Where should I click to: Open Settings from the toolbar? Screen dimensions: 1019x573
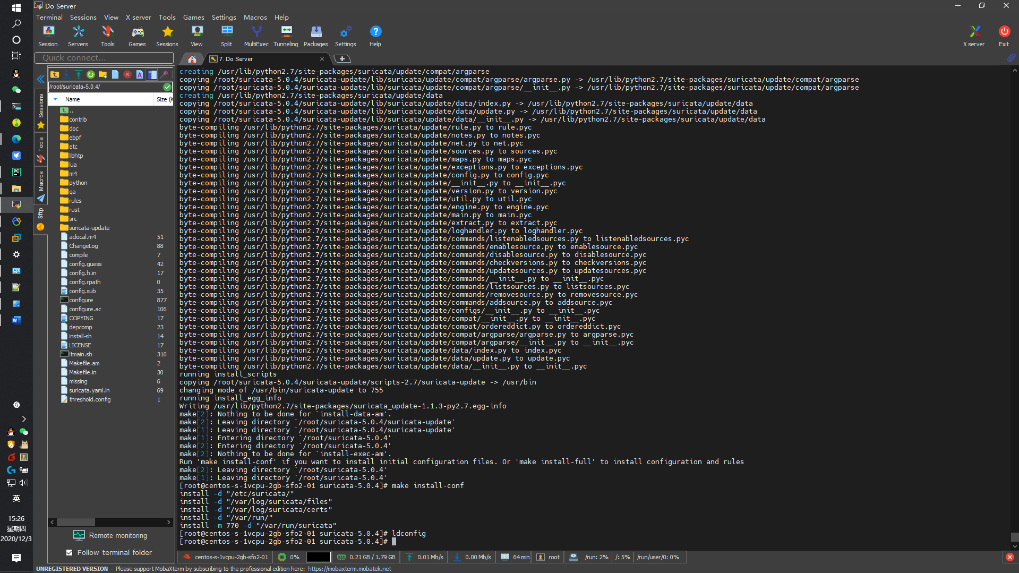(x=345, y=36)
